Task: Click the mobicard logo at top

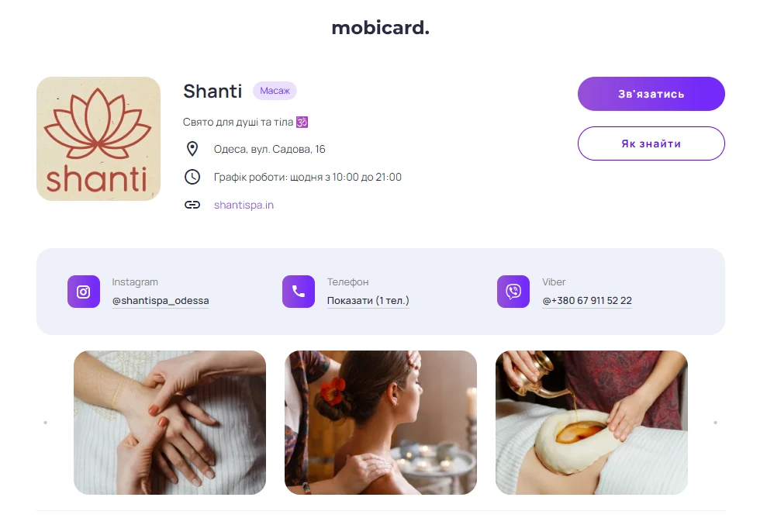Action: pyautogui.click(x=381, y=27)
